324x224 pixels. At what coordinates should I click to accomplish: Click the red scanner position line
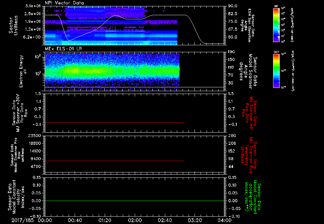point(114,161)
